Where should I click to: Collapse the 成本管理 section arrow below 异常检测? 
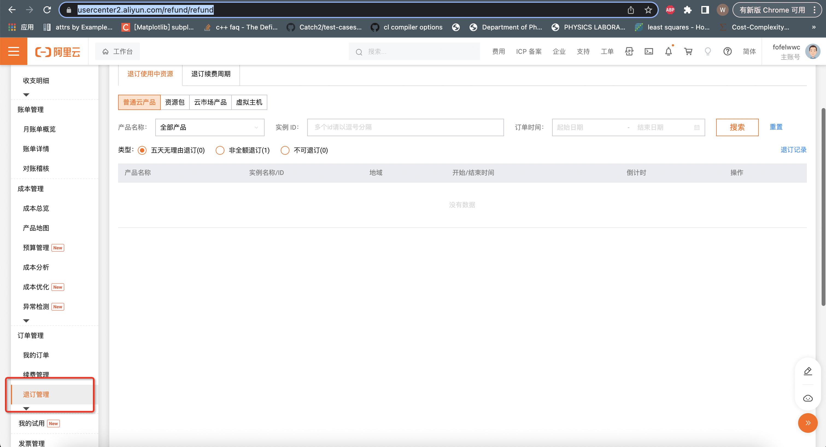tap(26, 321)
